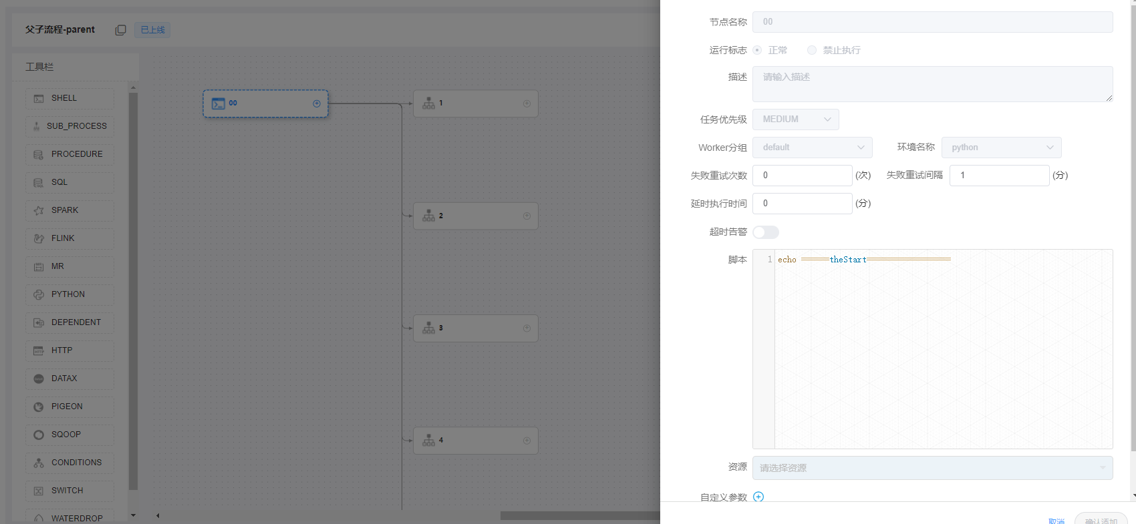Click the canvas horizontal scrollbar
The width and height of the screenshot is (1136, 524).
click(x=580, y=515)
